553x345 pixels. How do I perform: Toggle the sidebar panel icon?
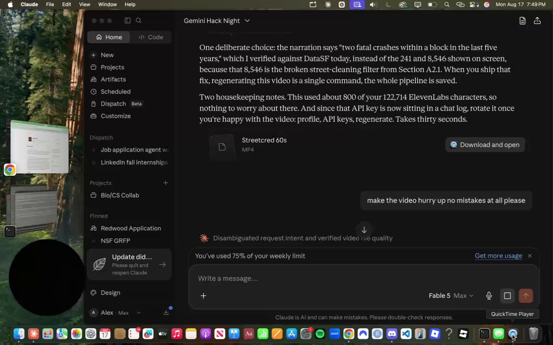[x=127, y=21]
